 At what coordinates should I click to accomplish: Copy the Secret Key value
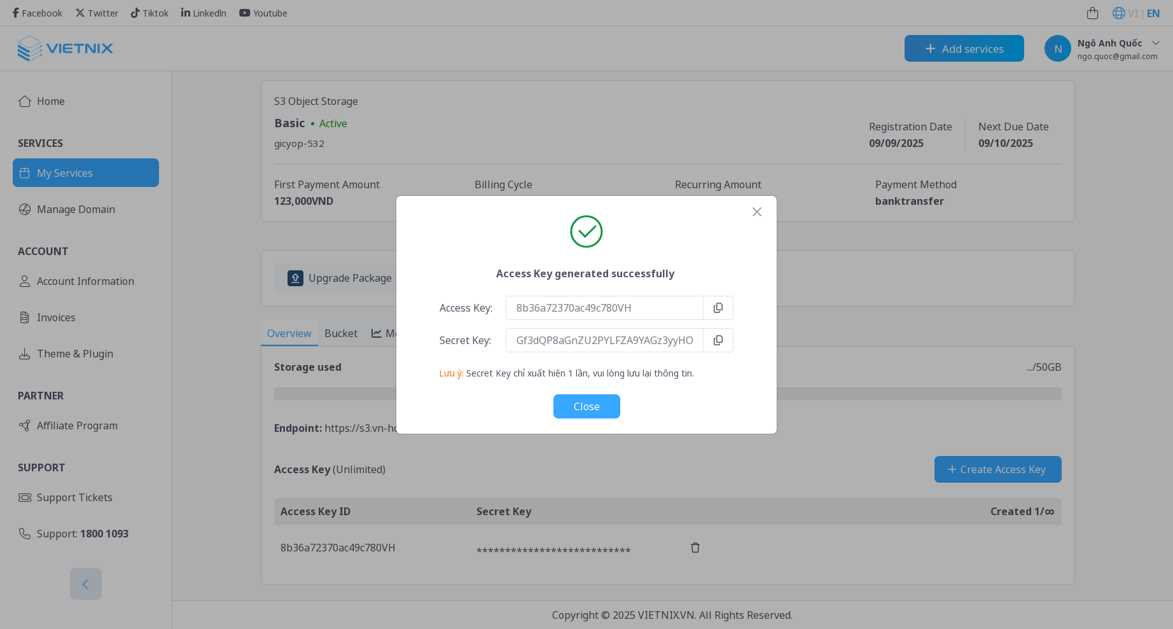point(718,340)
